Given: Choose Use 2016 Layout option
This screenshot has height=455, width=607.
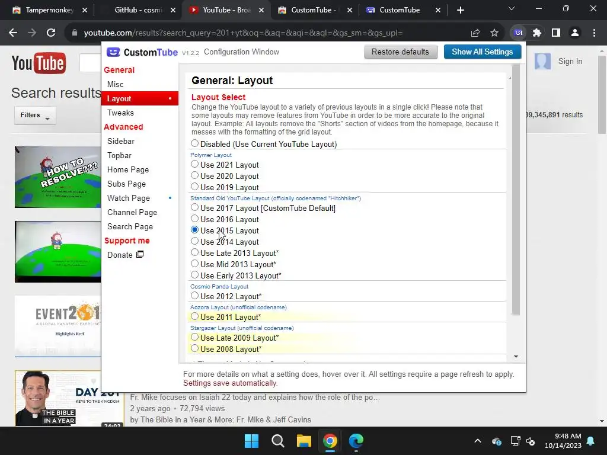Looking at the screenshot, I should point(194,219).
